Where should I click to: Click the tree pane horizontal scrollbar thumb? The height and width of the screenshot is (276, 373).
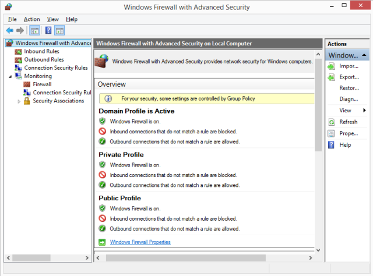(31, 258)
